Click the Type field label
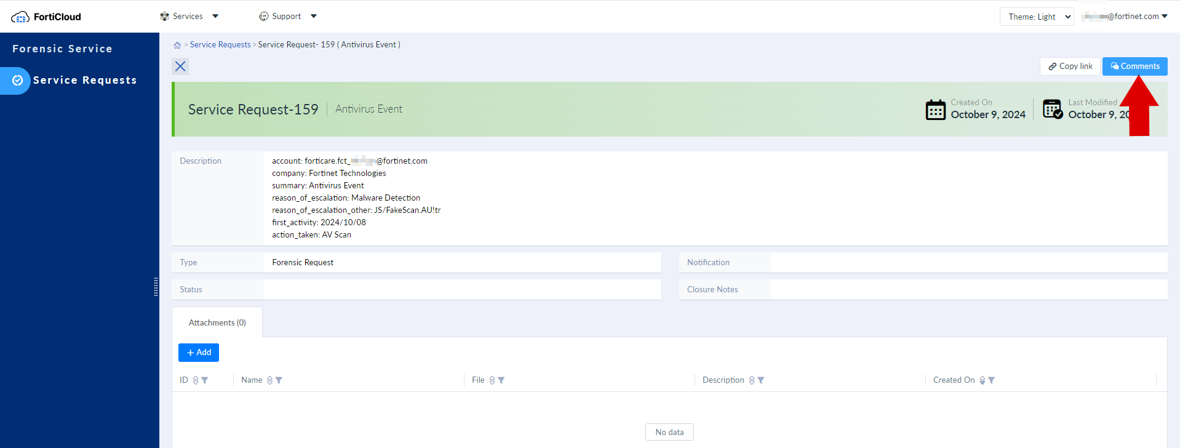The image size is (1180, 448). (x=188, y=263)
